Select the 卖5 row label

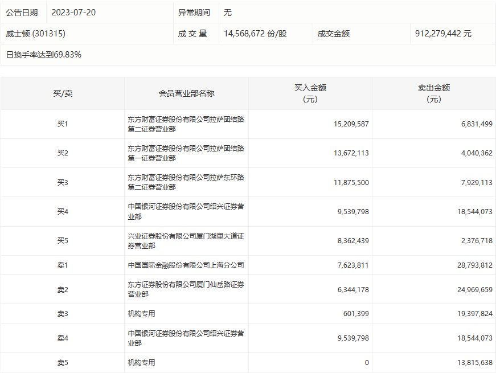(63, 363)
